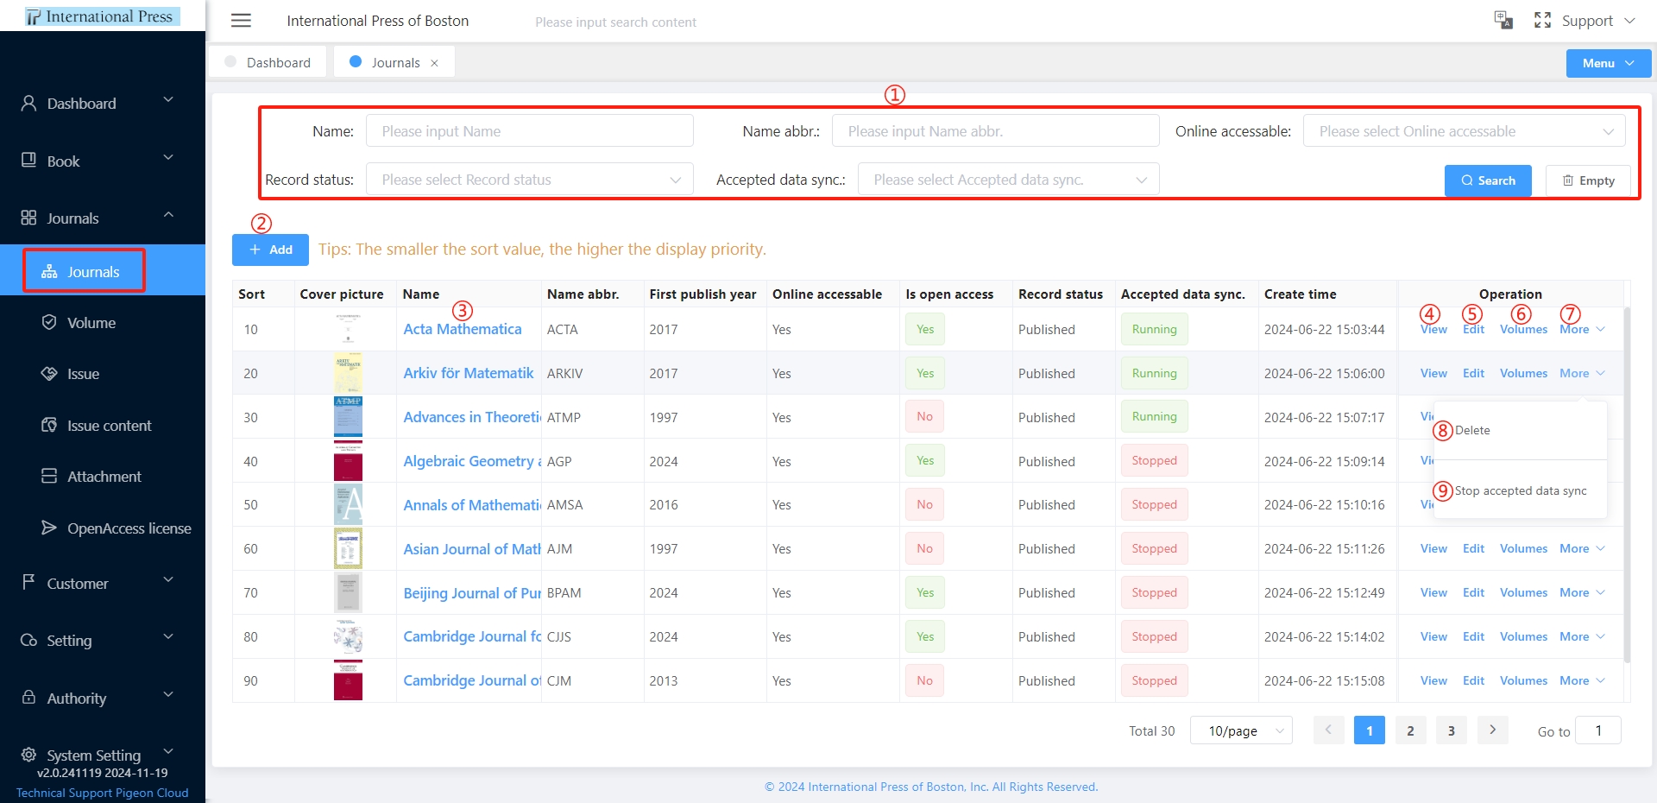Click the Empty button to clear filters

[1588, 180]
